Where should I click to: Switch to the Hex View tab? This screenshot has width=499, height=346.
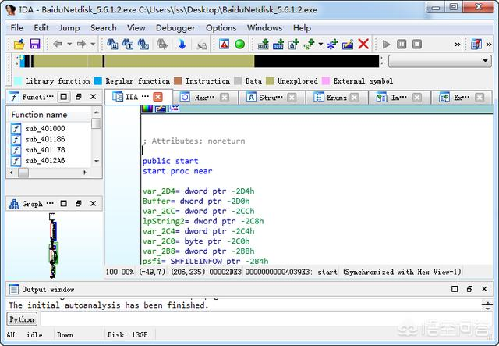pyautogui.click(x=205, y=98)
